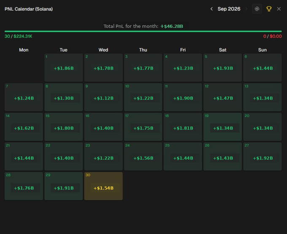Go to the next month arrow

246,9
